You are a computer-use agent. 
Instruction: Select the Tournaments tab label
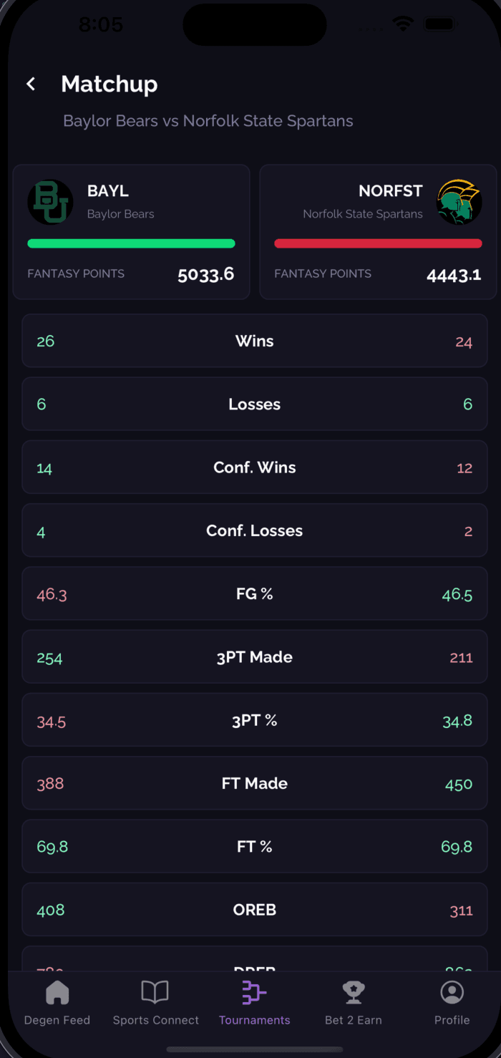(255, 1020)
